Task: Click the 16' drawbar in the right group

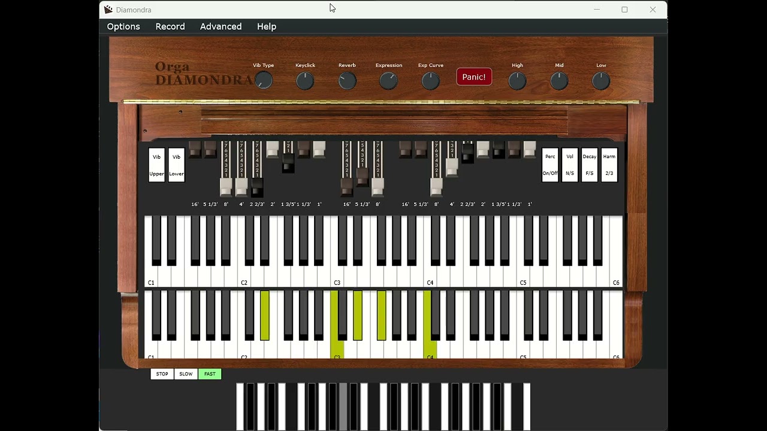Action: point(406,150)
